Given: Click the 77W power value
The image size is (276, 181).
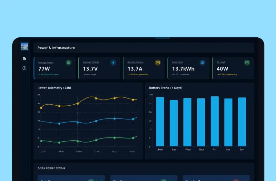Looking at the screenshot, I should [x=44, y=69].
